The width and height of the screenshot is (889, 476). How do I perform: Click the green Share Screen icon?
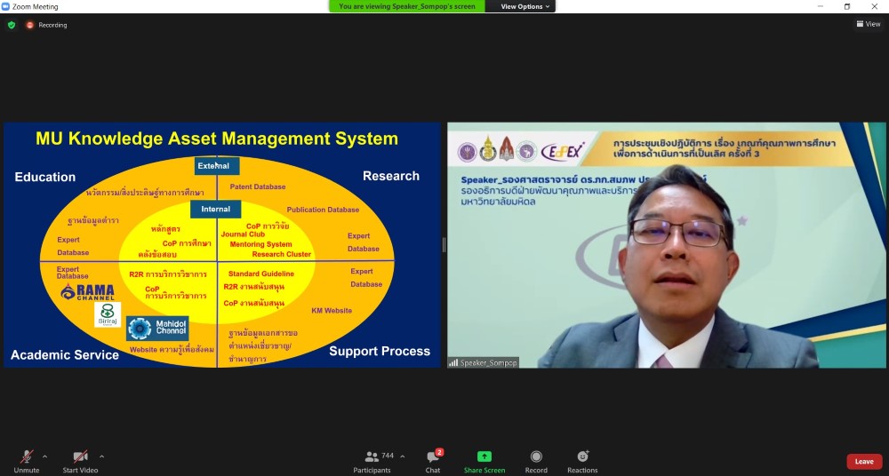tap(485, 456)
